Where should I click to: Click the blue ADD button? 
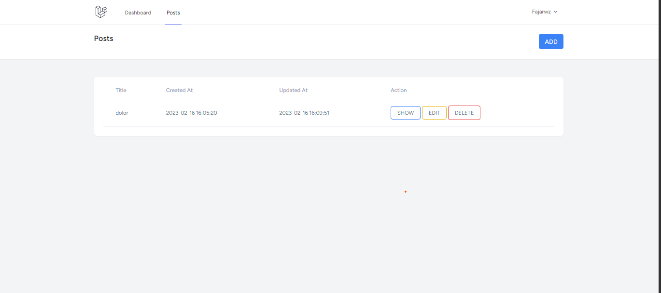tap(551, 41)
